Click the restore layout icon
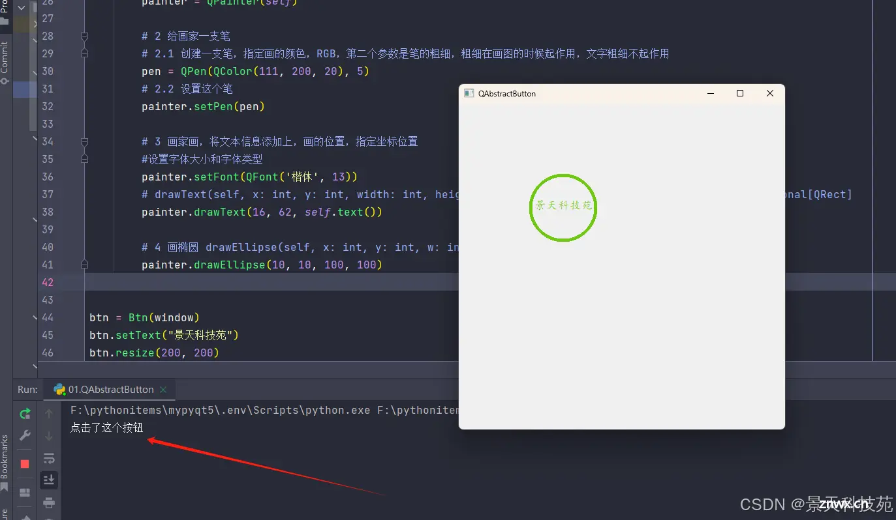The width and height of the screenshot is (896, 520). (25, 493)
